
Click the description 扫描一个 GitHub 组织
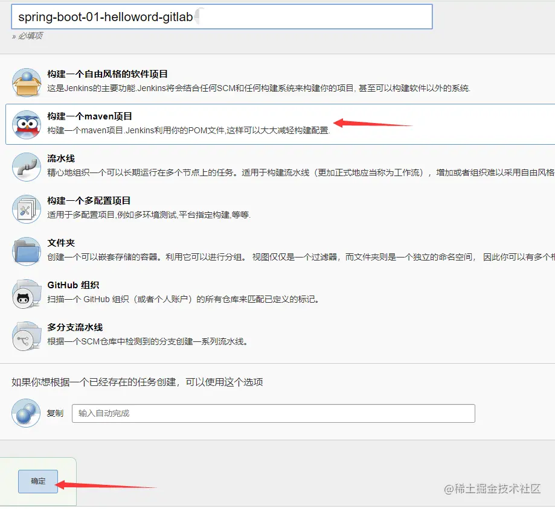tap(184, 299)
